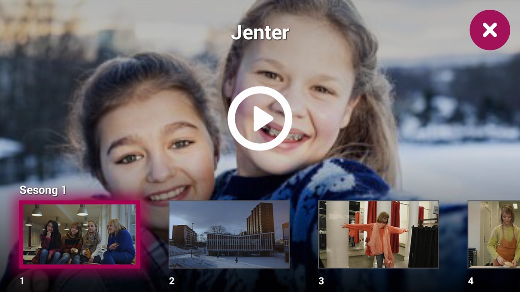The image size is (520, 292).
Task: Choose episode 3 thumbnail with girl in orange
Action: [x=378, y=235]
